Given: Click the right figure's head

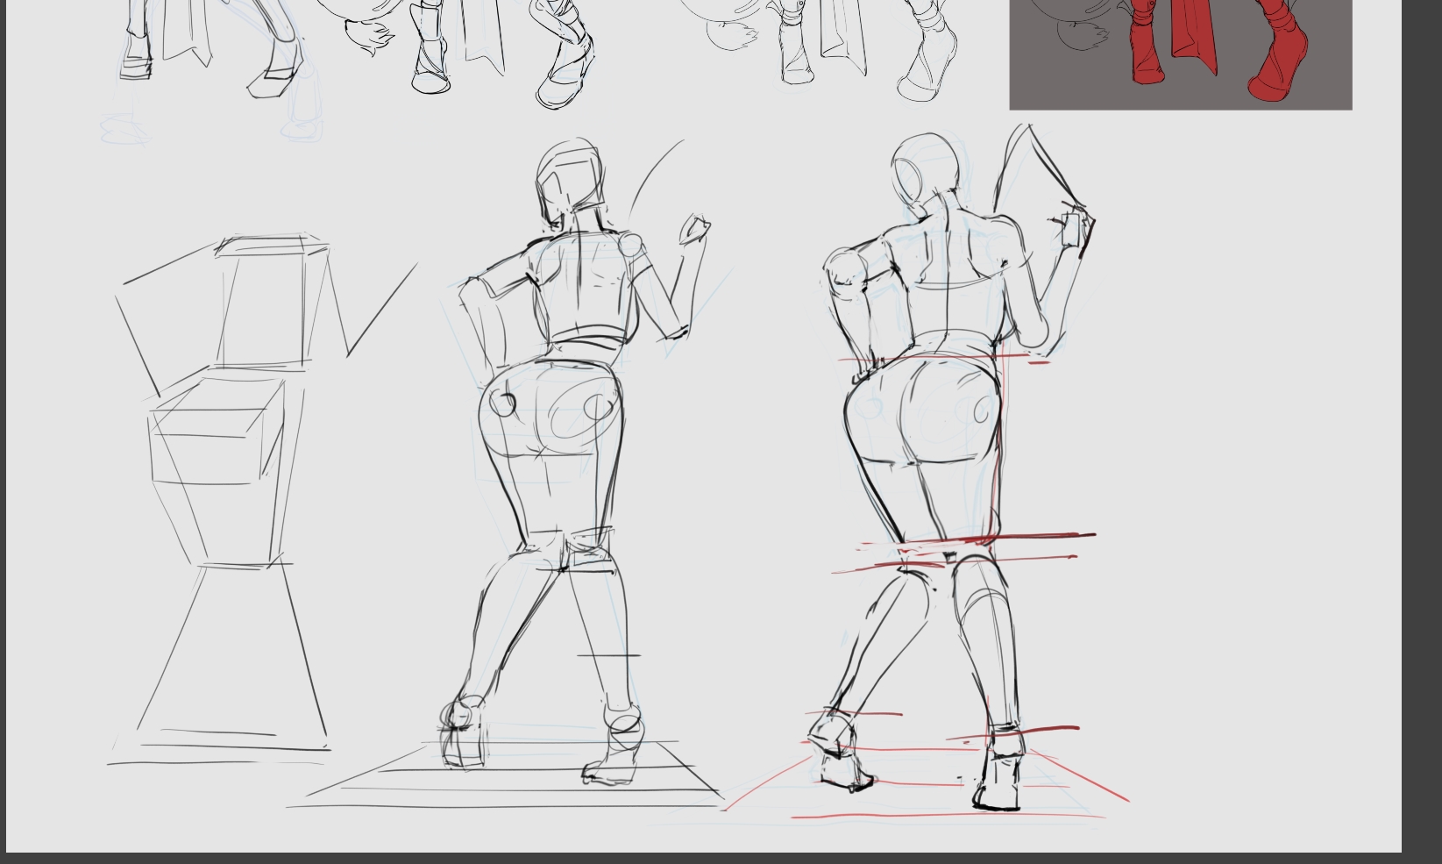Looking at the screenshot, I should (925, 171).
